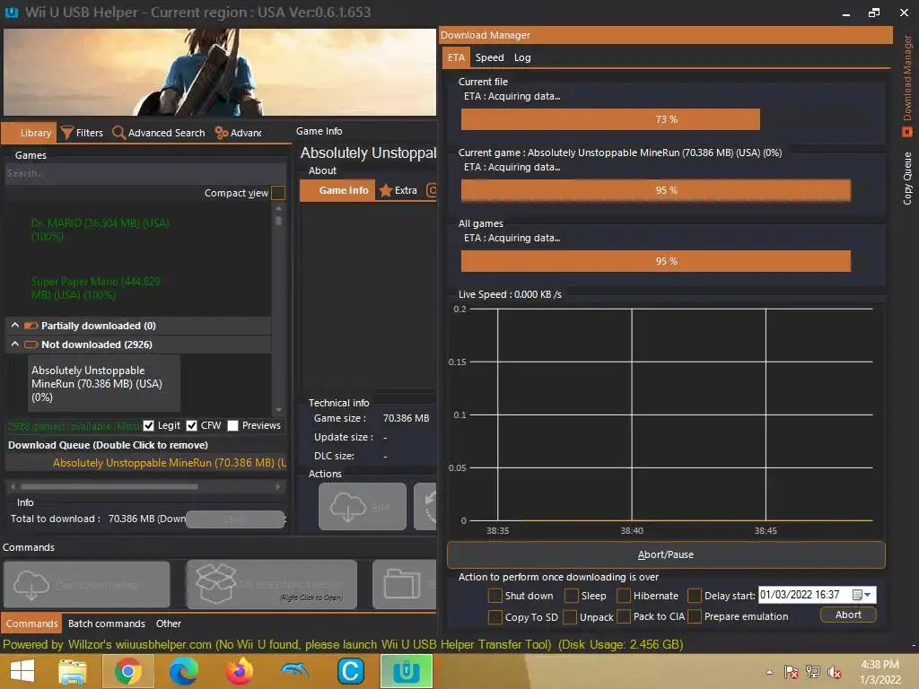The height and width of the screenshot is (689, 919).
Task: Check the Sleep option
Action: 572,596
